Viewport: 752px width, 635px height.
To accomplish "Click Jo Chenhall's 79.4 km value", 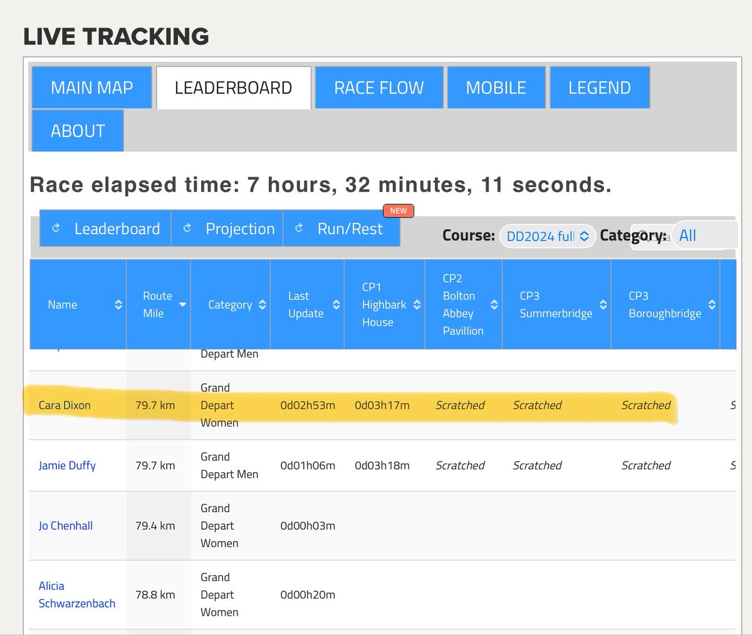I will click(155, 525).
